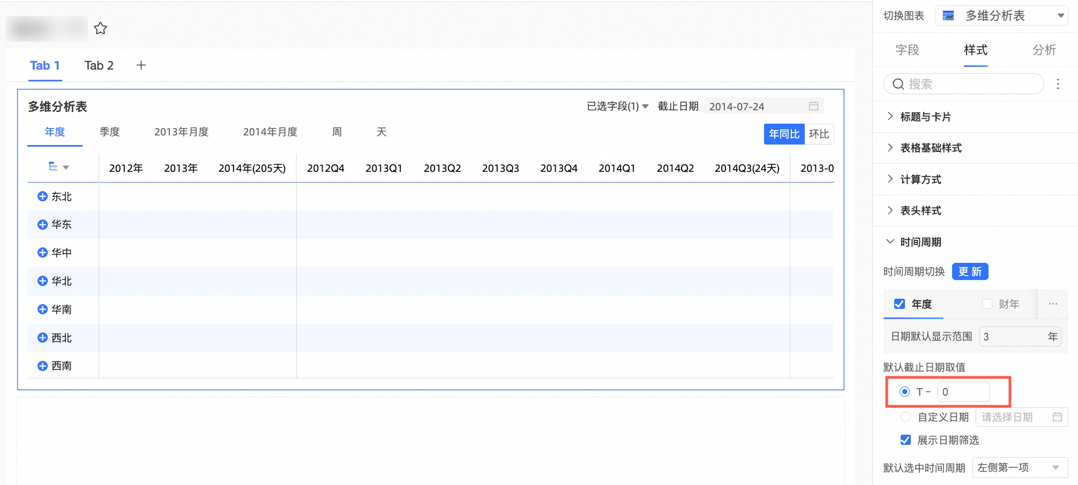The width and height of the screenshot is (1078, 485).
Task: Open the 已选字段(1) dropdown
Action: [618, 106]
